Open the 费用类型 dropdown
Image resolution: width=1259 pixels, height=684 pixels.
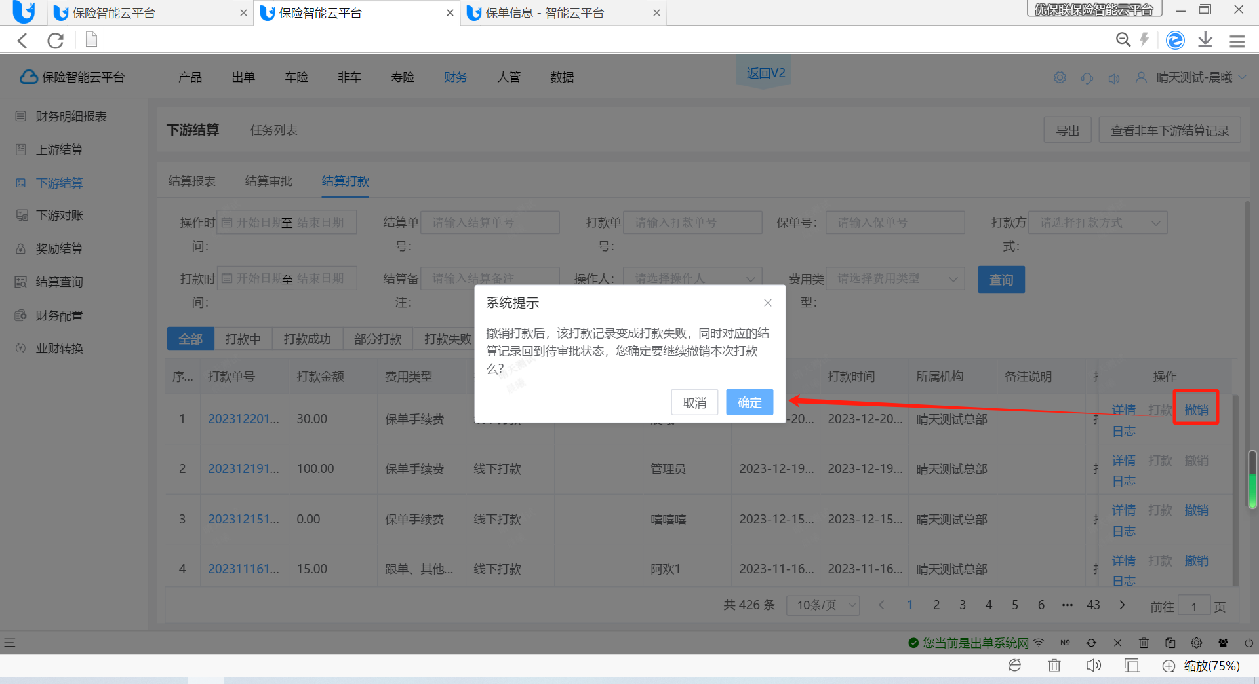point(895,279)
